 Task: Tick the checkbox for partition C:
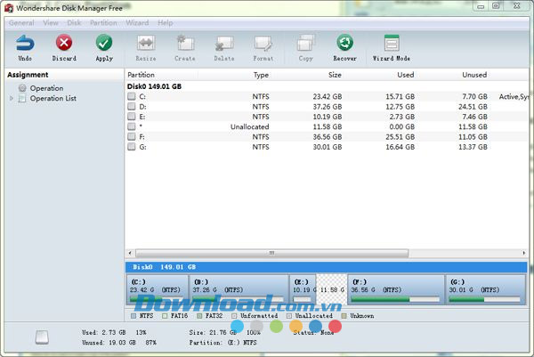132,96
